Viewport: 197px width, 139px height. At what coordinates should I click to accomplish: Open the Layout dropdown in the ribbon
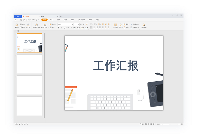pos(53,24)
